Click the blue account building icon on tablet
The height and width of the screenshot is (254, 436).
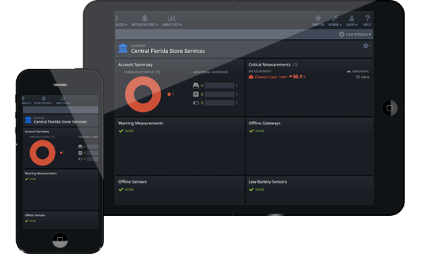[x=123, y=48]
